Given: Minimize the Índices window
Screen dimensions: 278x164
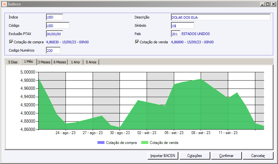Looking at the screenshot, I should click(x=263, y=4).
